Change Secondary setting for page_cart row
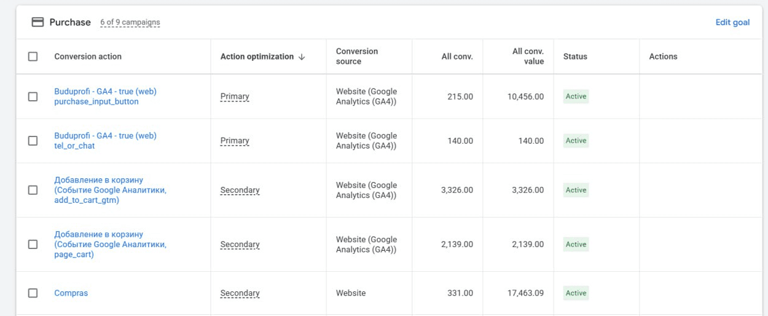 (x=240, y=244)
